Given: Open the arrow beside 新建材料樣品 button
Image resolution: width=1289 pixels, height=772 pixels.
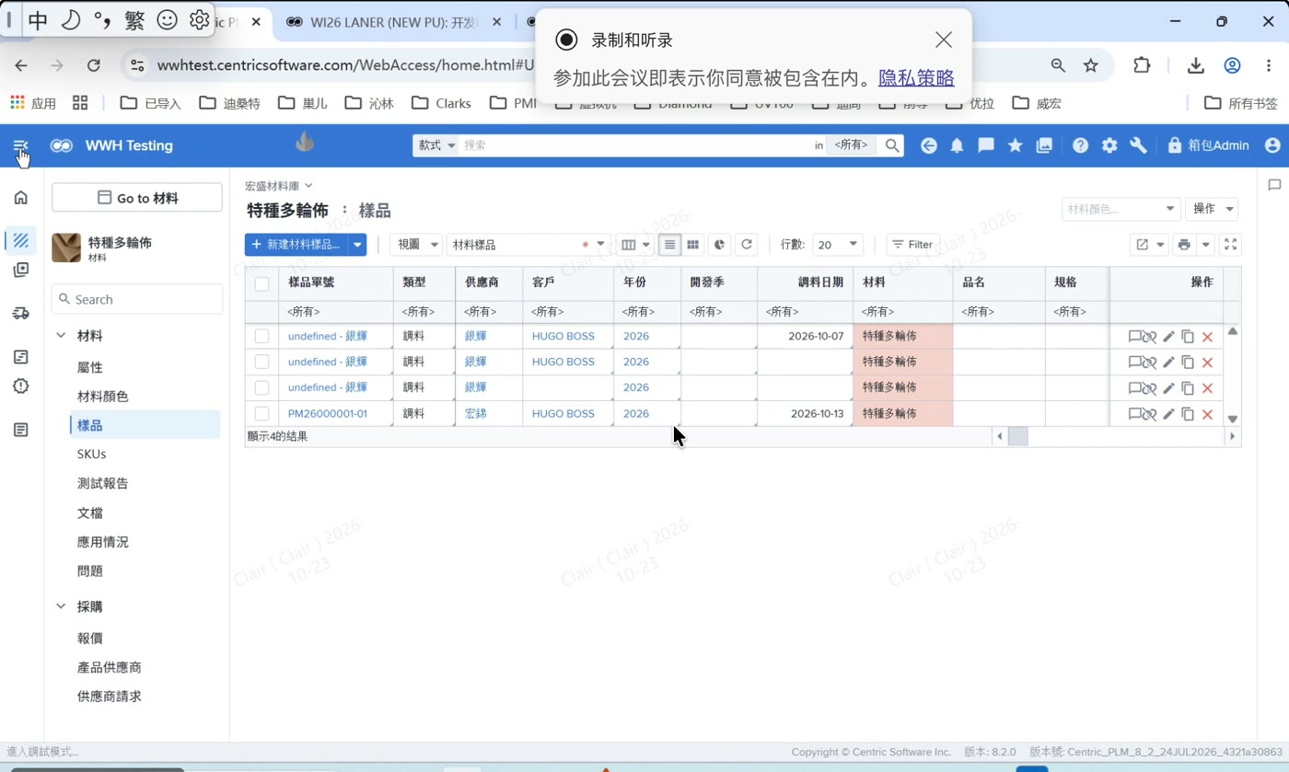Looking at the screenshot, I should click(x=357, y=245).
